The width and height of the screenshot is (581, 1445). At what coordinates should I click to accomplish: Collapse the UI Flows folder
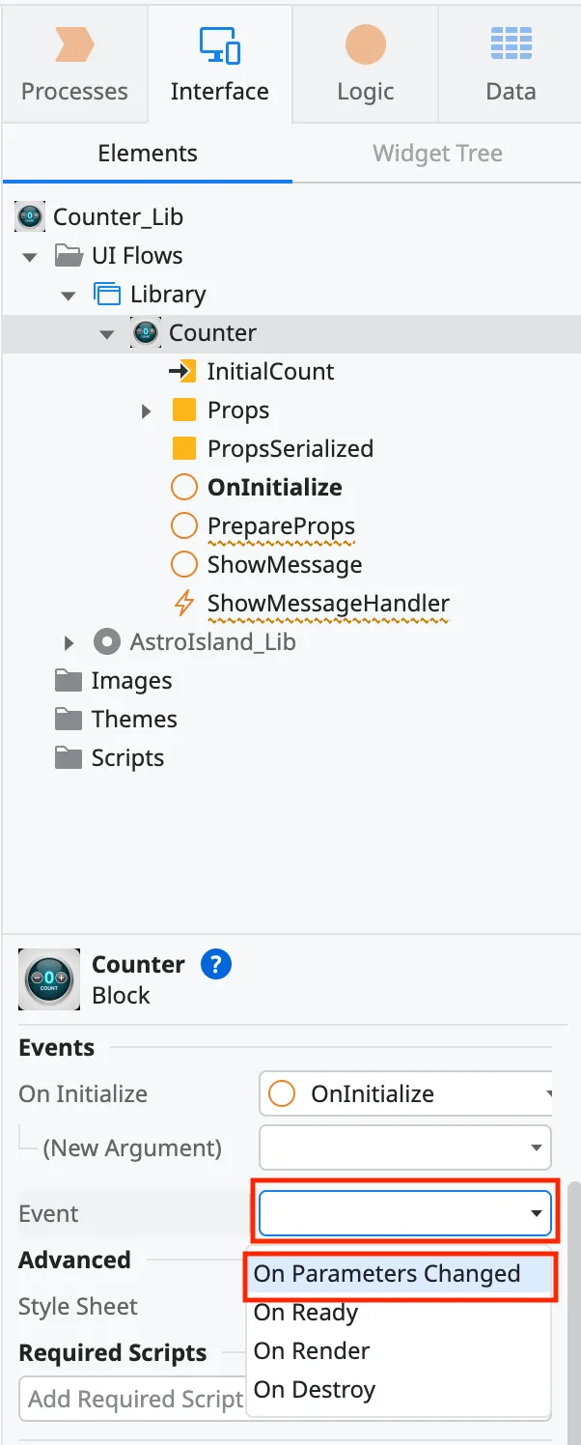coord(27,255)
